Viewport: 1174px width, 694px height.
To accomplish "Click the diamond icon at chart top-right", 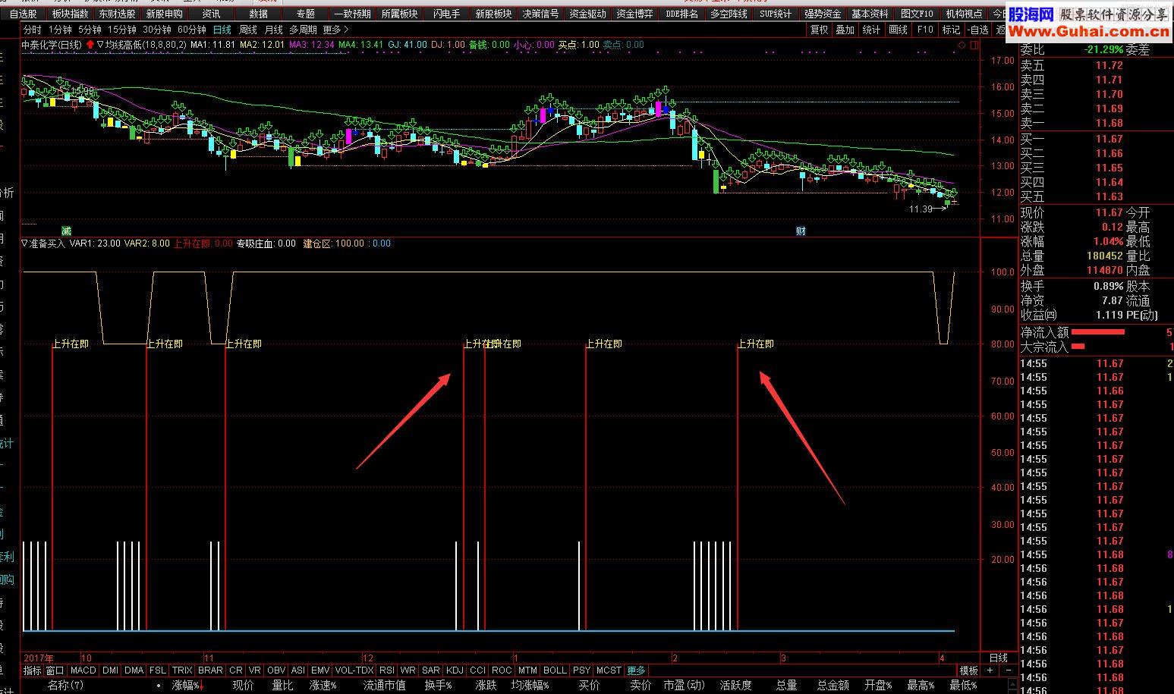I will 962,45.
